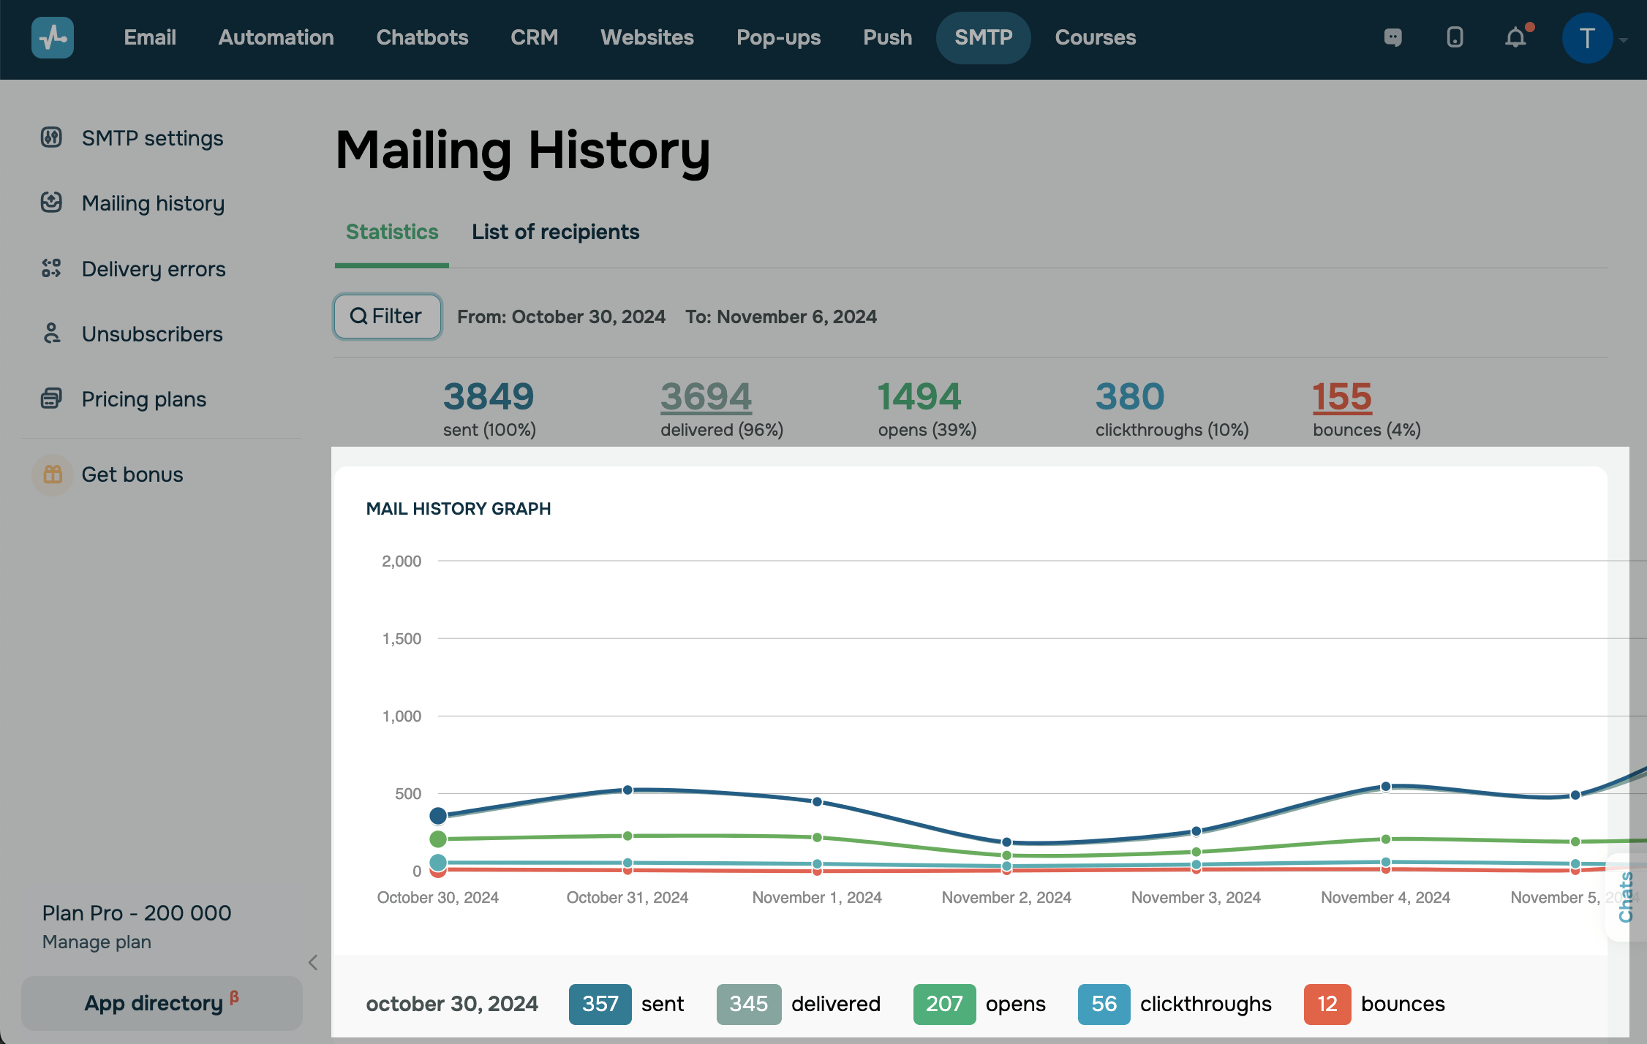Click the Filter button

[x=387, y=317]
